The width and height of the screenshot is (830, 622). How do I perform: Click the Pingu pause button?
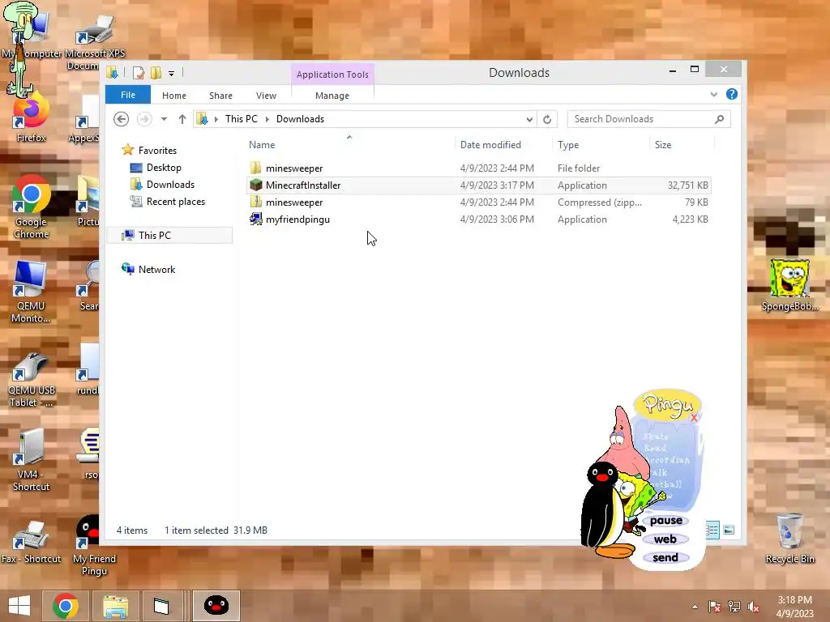coord(666,521)
